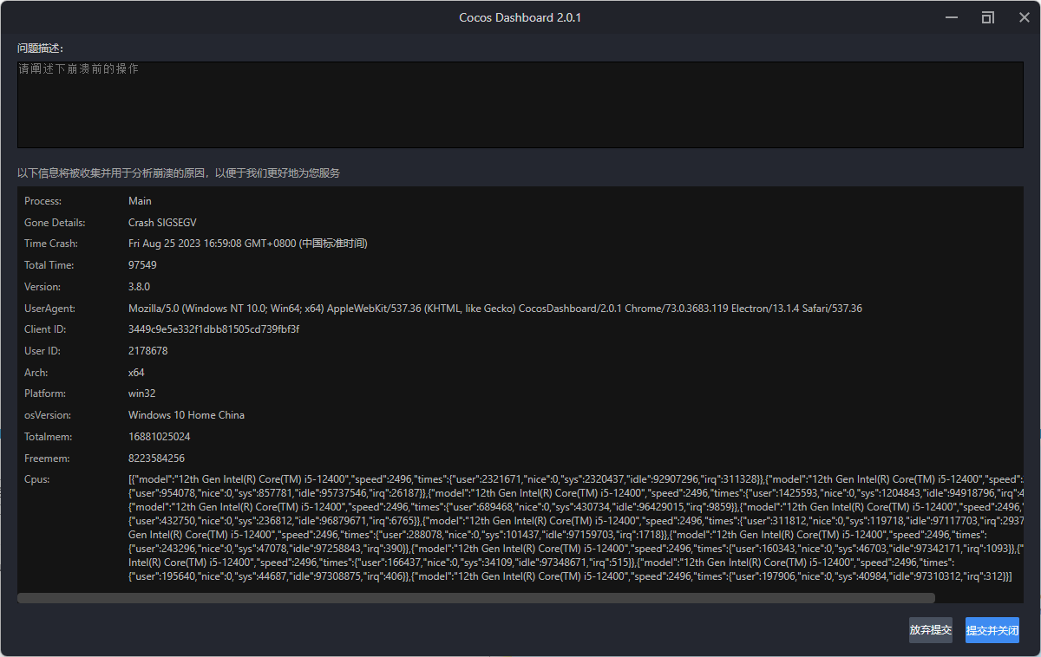Click the 'Version:' label
Image resolution: width=1041 pixels, height=657 pixels.
coord(42,287)
